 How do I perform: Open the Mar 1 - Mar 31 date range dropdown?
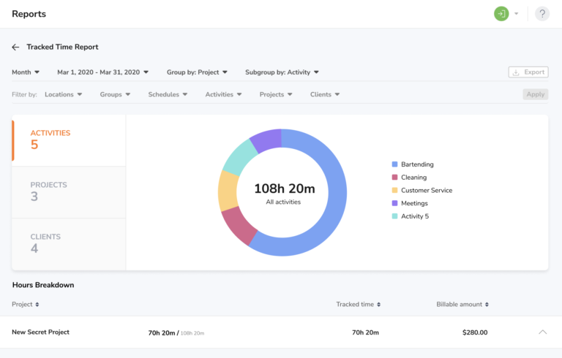click(102, 72)
